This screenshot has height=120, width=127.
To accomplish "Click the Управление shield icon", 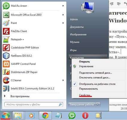I will pos(75,66).
